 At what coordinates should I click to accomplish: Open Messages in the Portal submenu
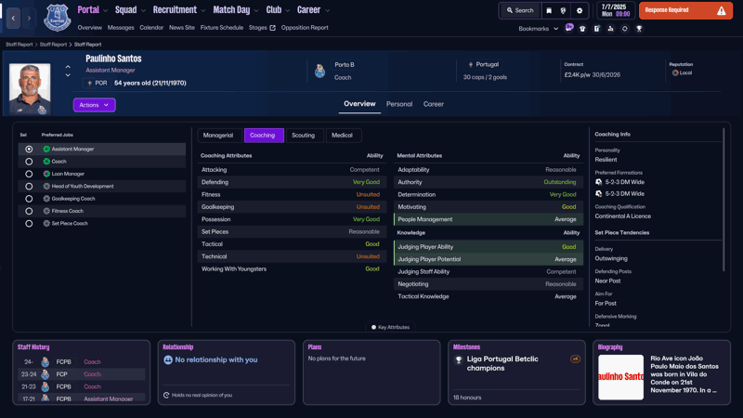(x=121, y=28)
